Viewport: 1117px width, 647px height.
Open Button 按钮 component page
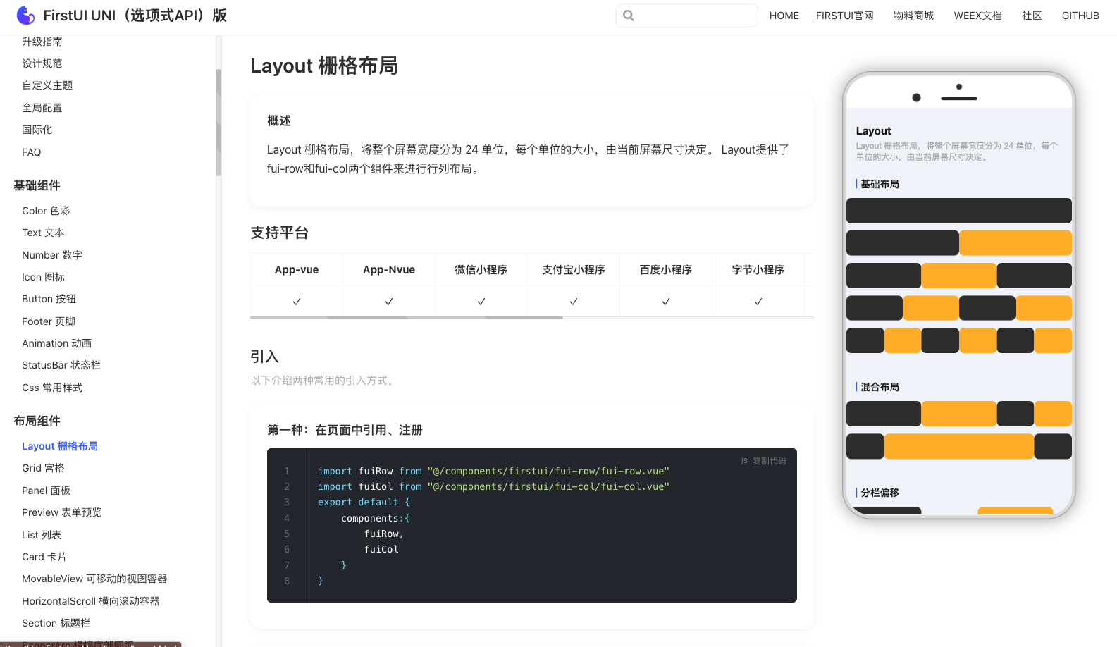click(x=49, y=299)
